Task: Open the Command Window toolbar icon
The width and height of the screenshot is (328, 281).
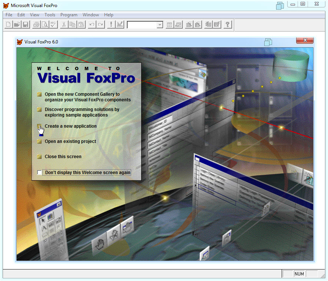Action: [x=170, y=24]
